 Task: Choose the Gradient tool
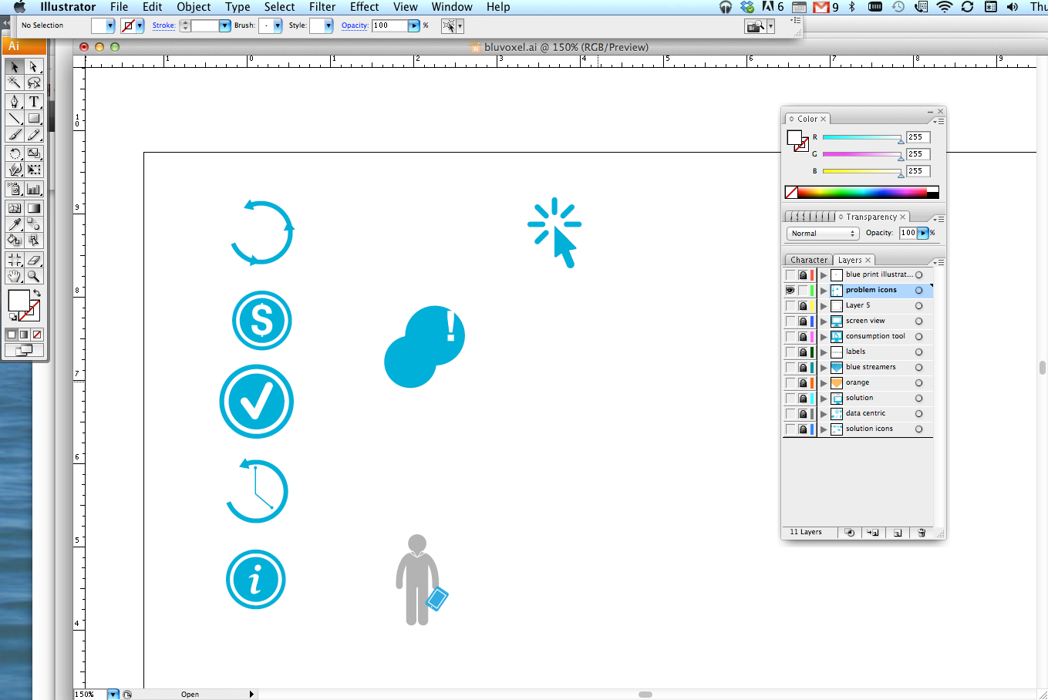(34, 208)
